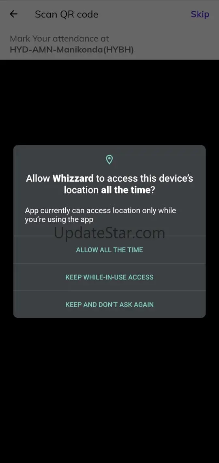Click the location pin icon in dialog
This screenshot has height=463, width=219.
(109, 160)
